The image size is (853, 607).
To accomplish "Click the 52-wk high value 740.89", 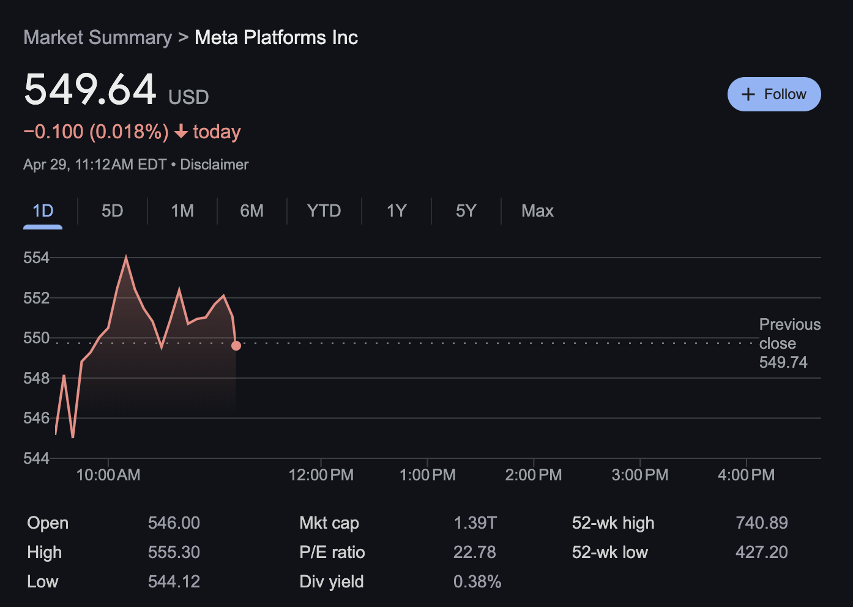I will (762, 523).
